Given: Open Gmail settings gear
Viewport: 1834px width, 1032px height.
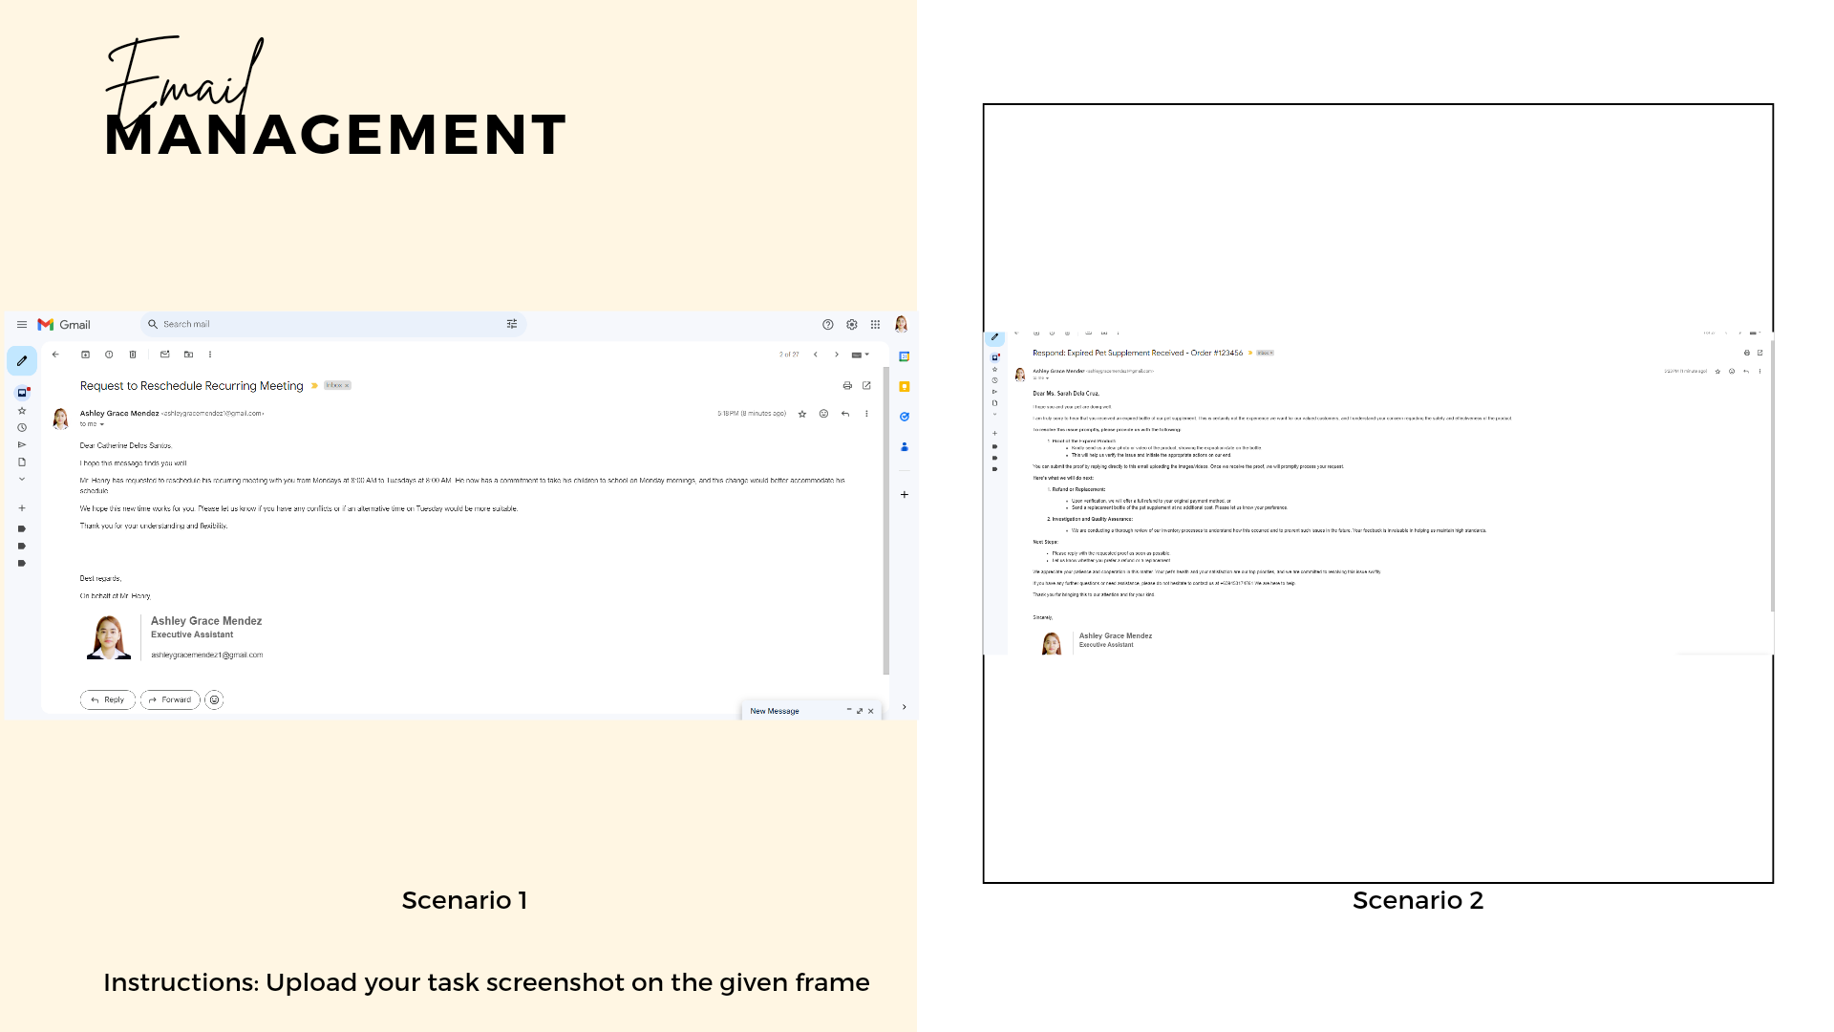Looking at the screenshot, I should (852, 325).
